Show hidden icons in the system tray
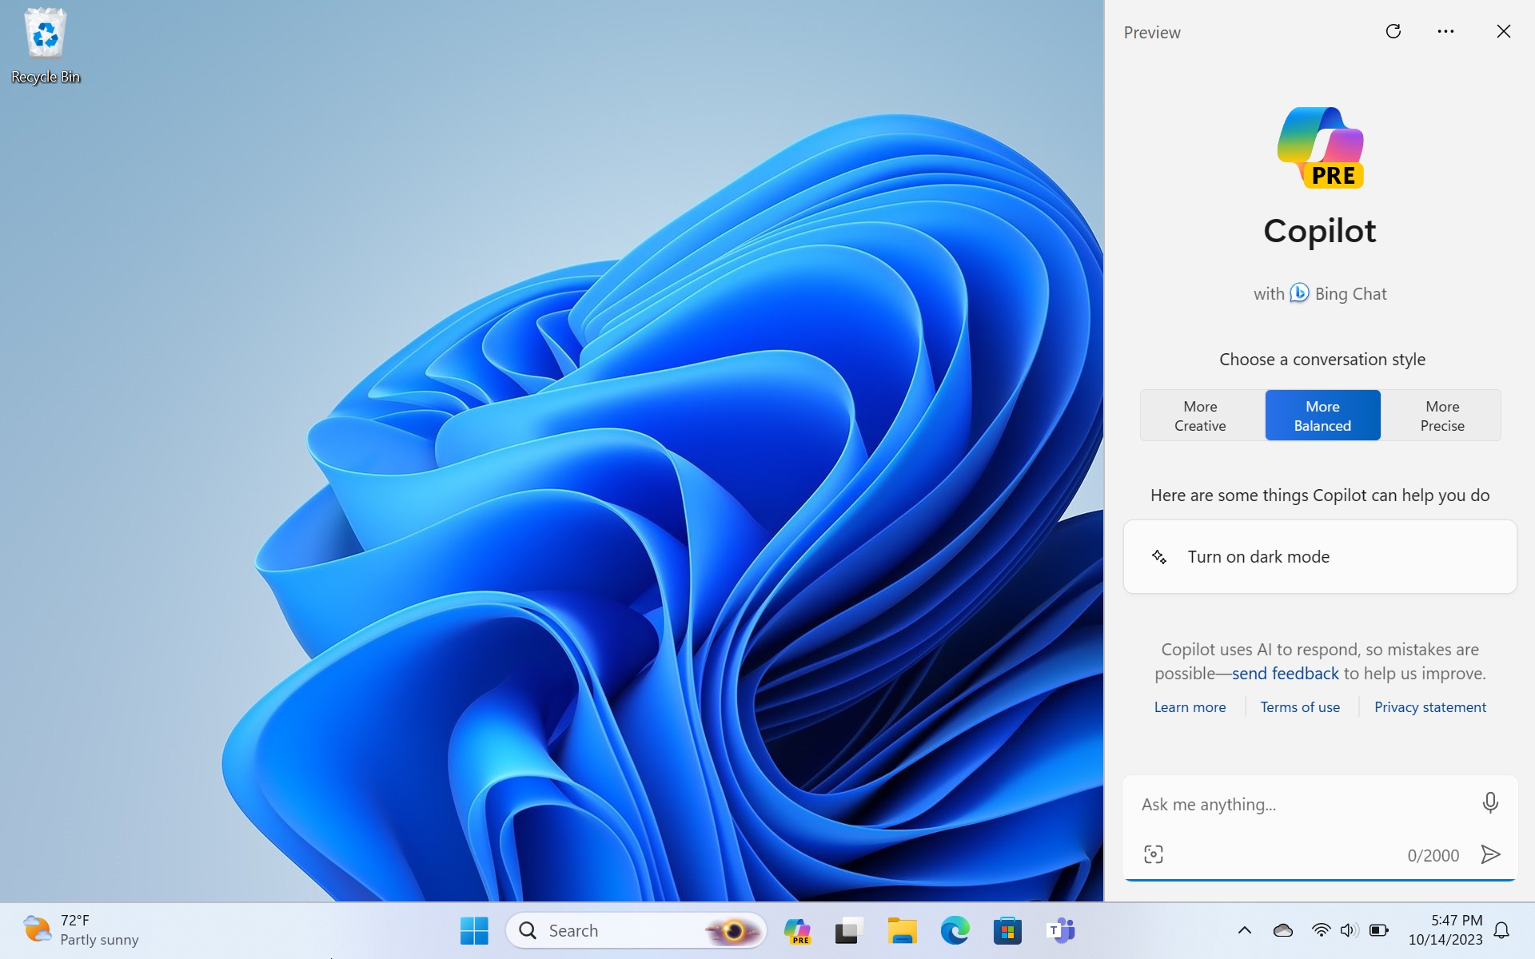 1245,930
